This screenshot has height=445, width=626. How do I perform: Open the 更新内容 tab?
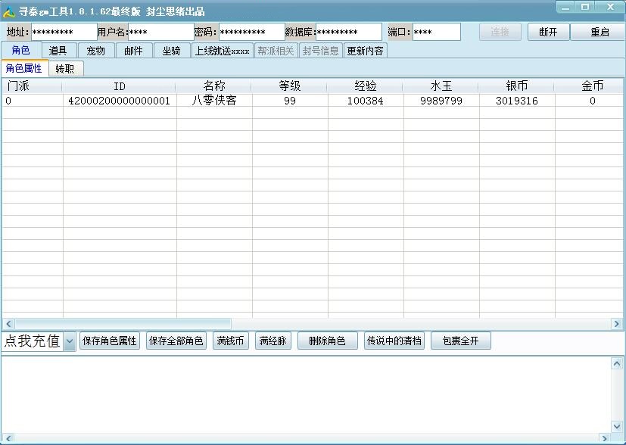coord(365,51)
